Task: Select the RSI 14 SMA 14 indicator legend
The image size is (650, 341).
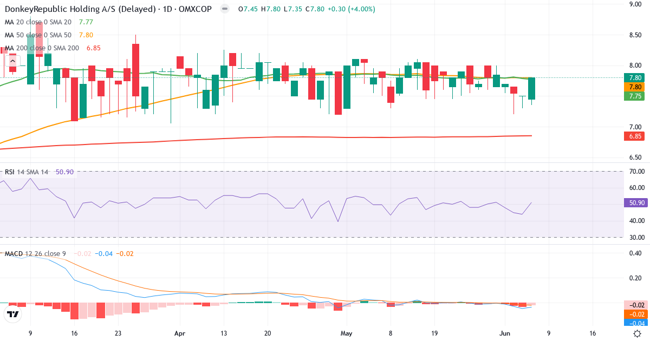Action: point(27,172)
